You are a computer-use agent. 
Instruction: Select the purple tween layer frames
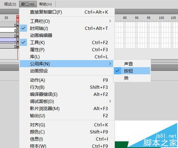(x=8, y=40)
